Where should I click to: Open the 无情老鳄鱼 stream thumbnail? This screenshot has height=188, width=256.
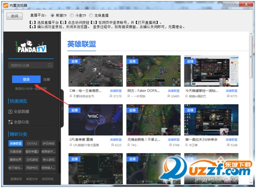coord(154,120)
